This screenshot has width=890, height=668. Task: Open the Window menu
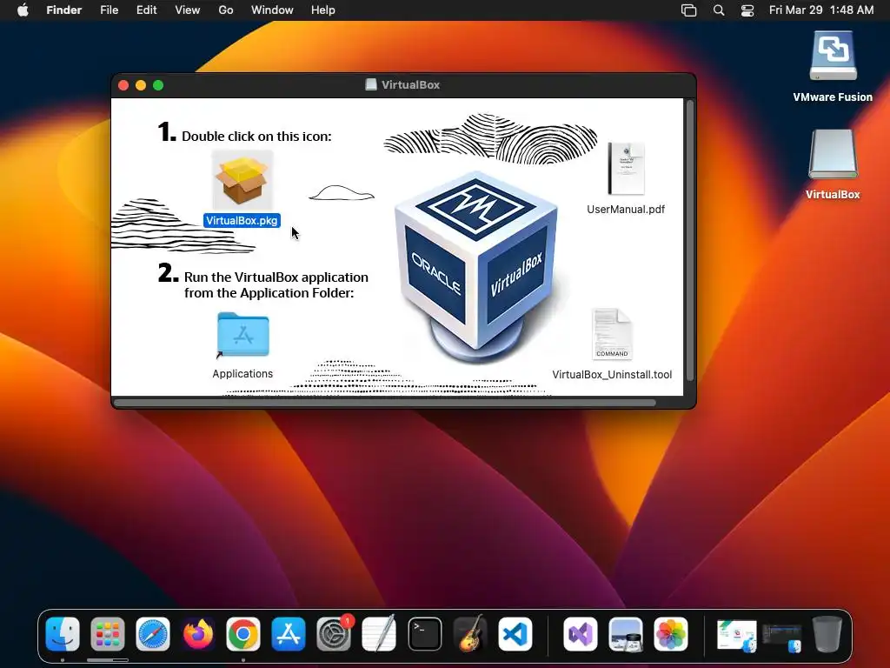click(x=272, y=10)
